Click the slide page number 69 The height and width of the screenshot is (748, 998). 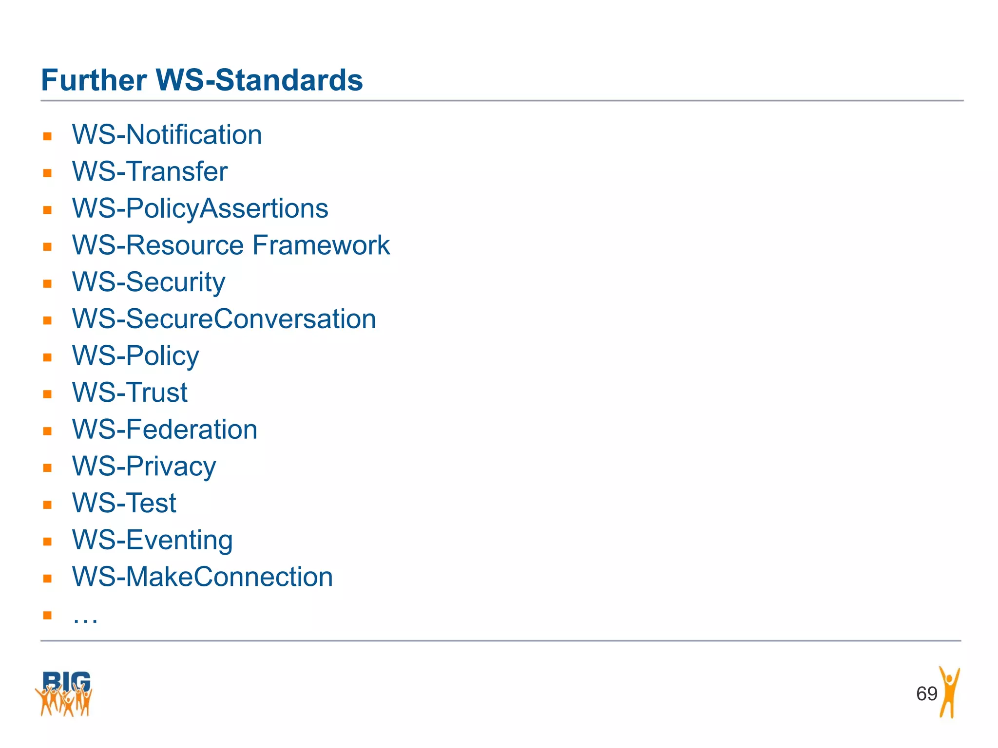(x=926, y=693)
